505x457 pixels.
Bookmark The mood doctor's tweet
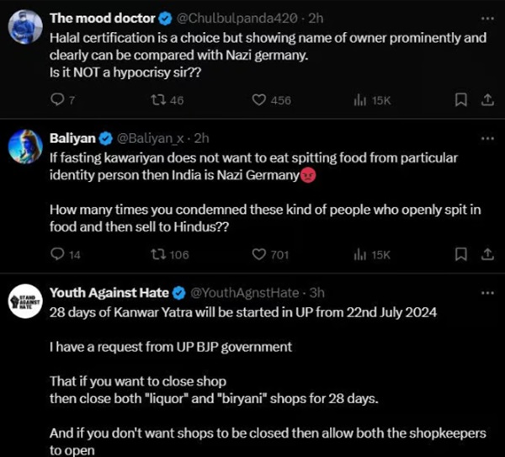(x=460, y=100)
